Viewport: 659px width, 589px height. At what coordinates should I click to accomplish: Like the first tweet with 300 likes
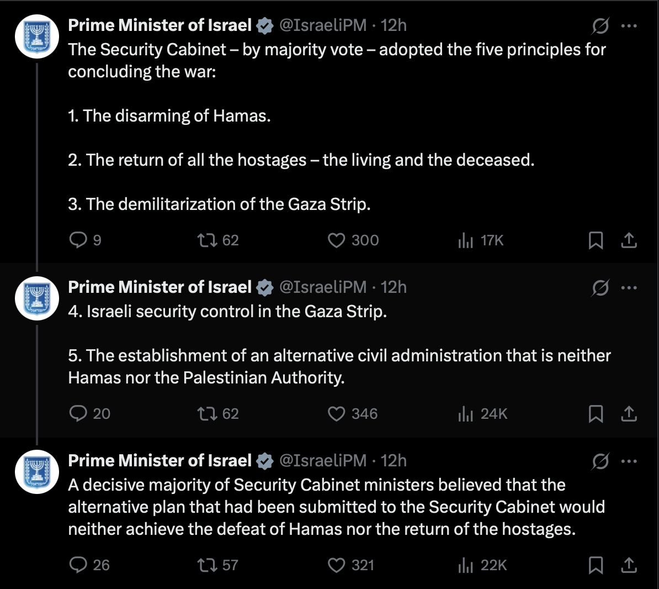tap(353, 240)
